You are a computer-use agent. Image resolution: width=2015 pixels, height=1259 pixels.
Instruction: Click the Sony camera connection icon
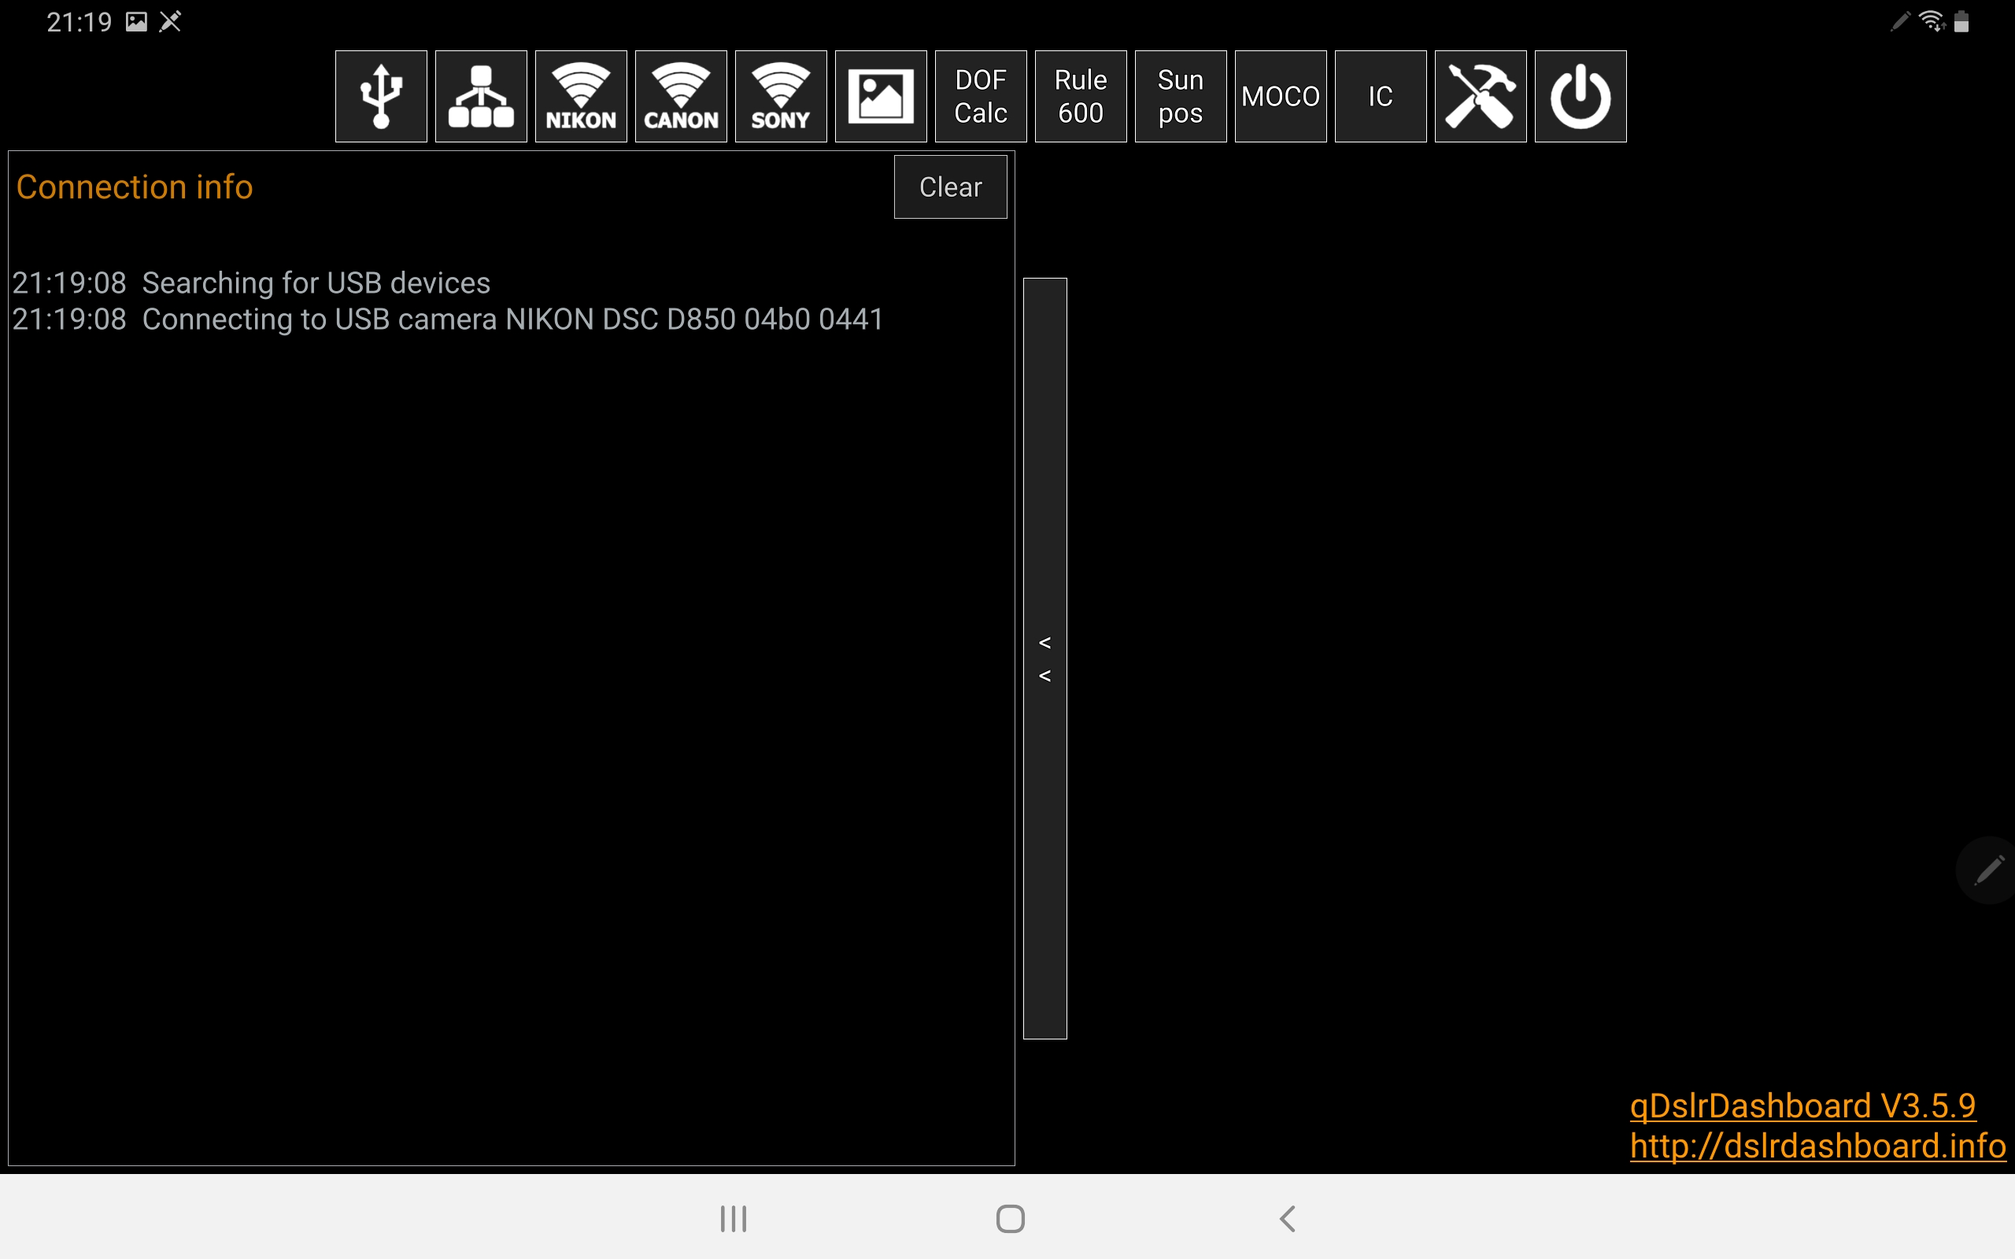tap(779, 96)
